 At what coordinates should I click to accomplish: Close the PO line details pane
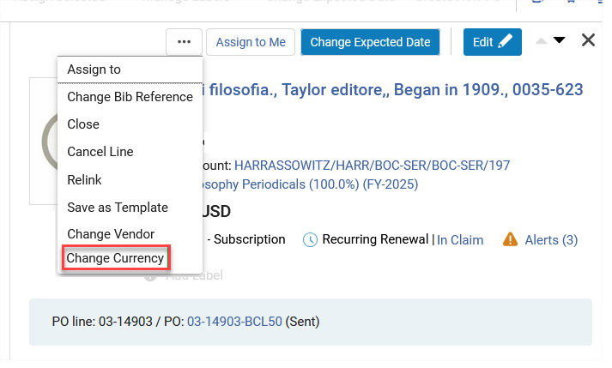pyautogui.click(x=588, y=40)
